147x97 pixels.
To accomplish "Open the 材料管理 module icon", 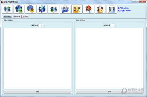I will (x=42, y=9).
